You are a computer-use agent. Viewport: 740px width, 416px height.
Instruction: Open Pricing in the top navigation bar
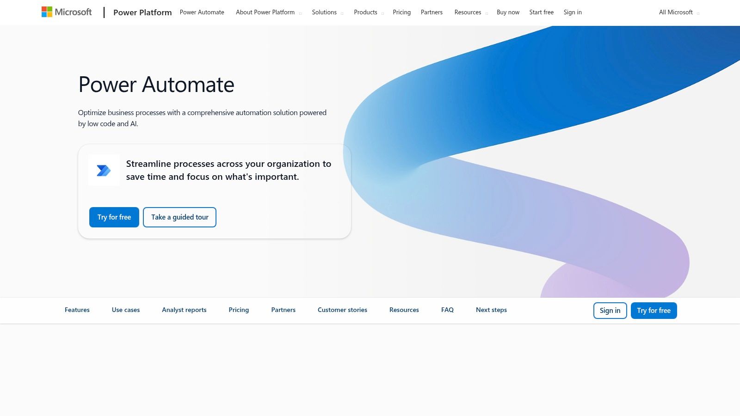tap(401, 12)
